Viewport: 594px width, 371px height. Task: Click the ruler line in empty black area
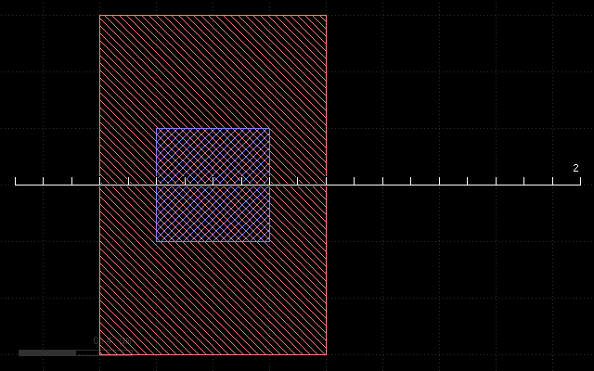click(x=454, y=185)
